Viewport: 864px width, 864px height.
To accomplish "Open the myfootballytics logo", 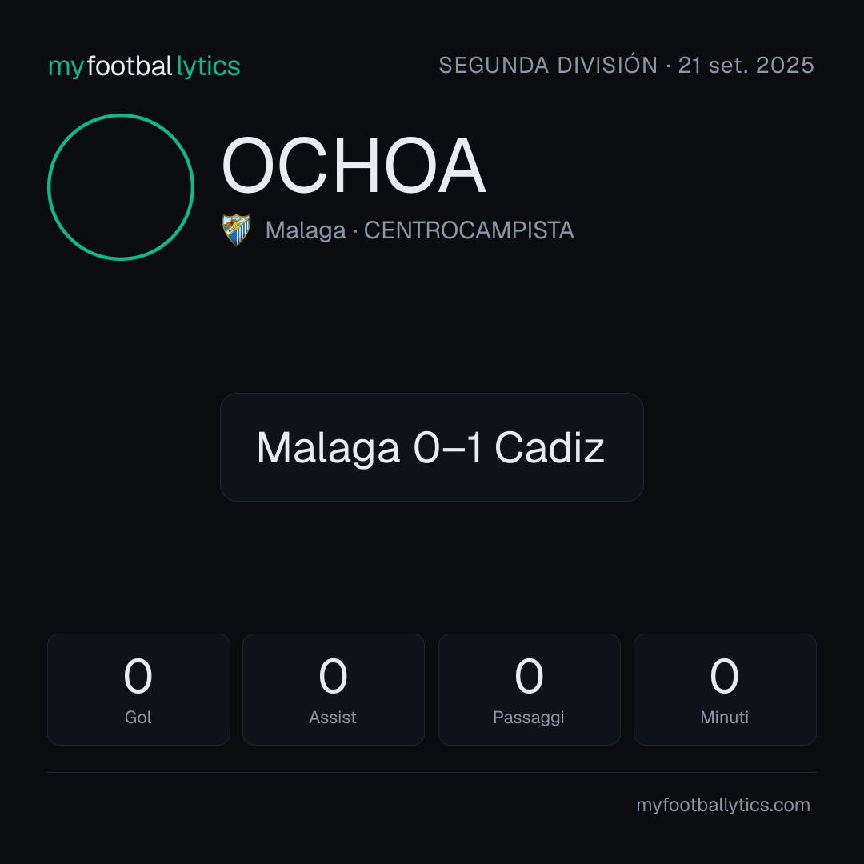I will 144,66.
